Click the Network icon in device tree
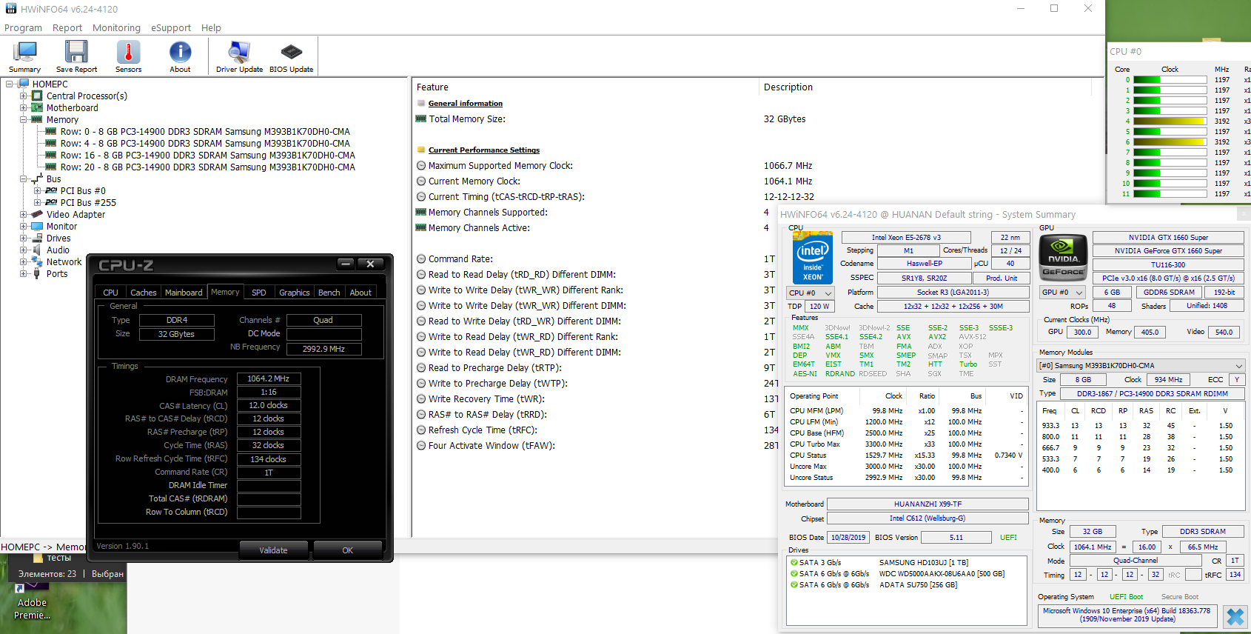This screenshot has width=1251, height=634. (37, 261)
